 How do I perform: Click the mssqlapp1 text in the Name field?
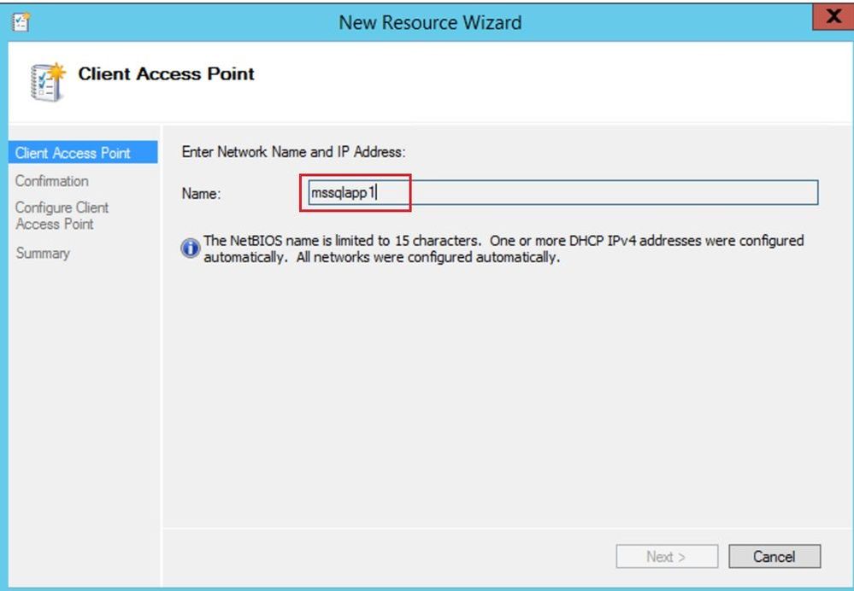tap(343, 192)
